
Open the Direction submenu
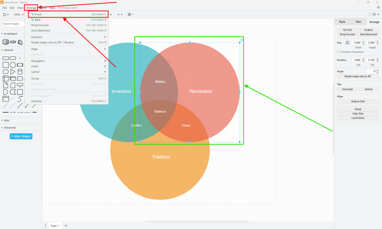[66, 37]
